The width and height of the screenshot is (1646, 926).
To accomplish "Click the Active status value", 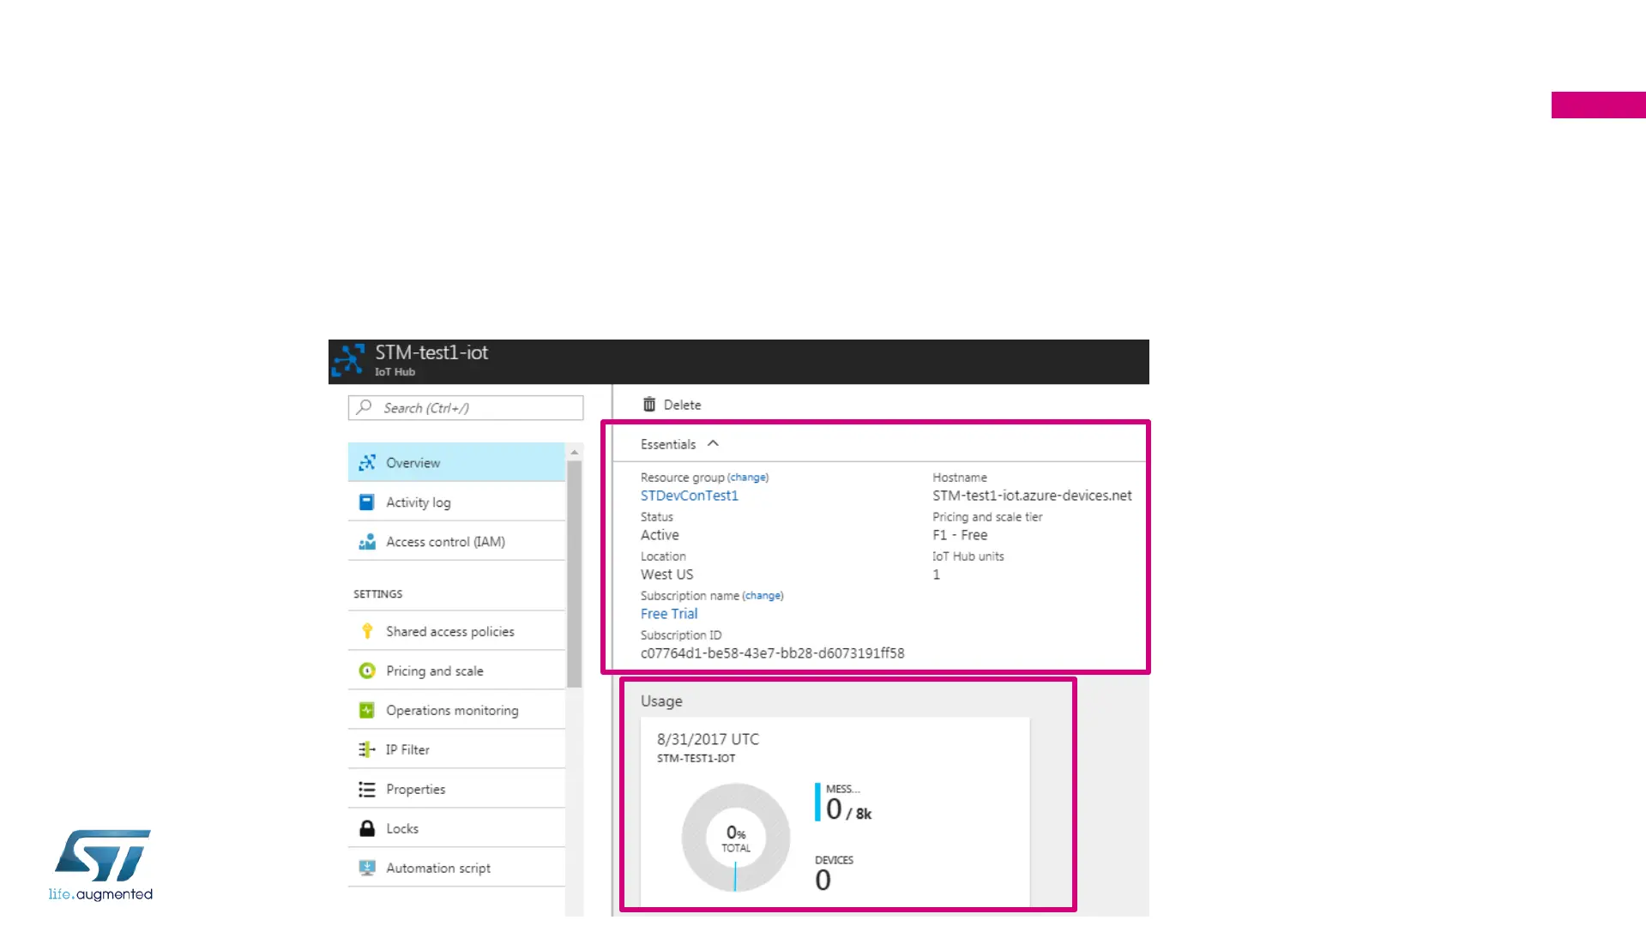I will pos(660,535).
